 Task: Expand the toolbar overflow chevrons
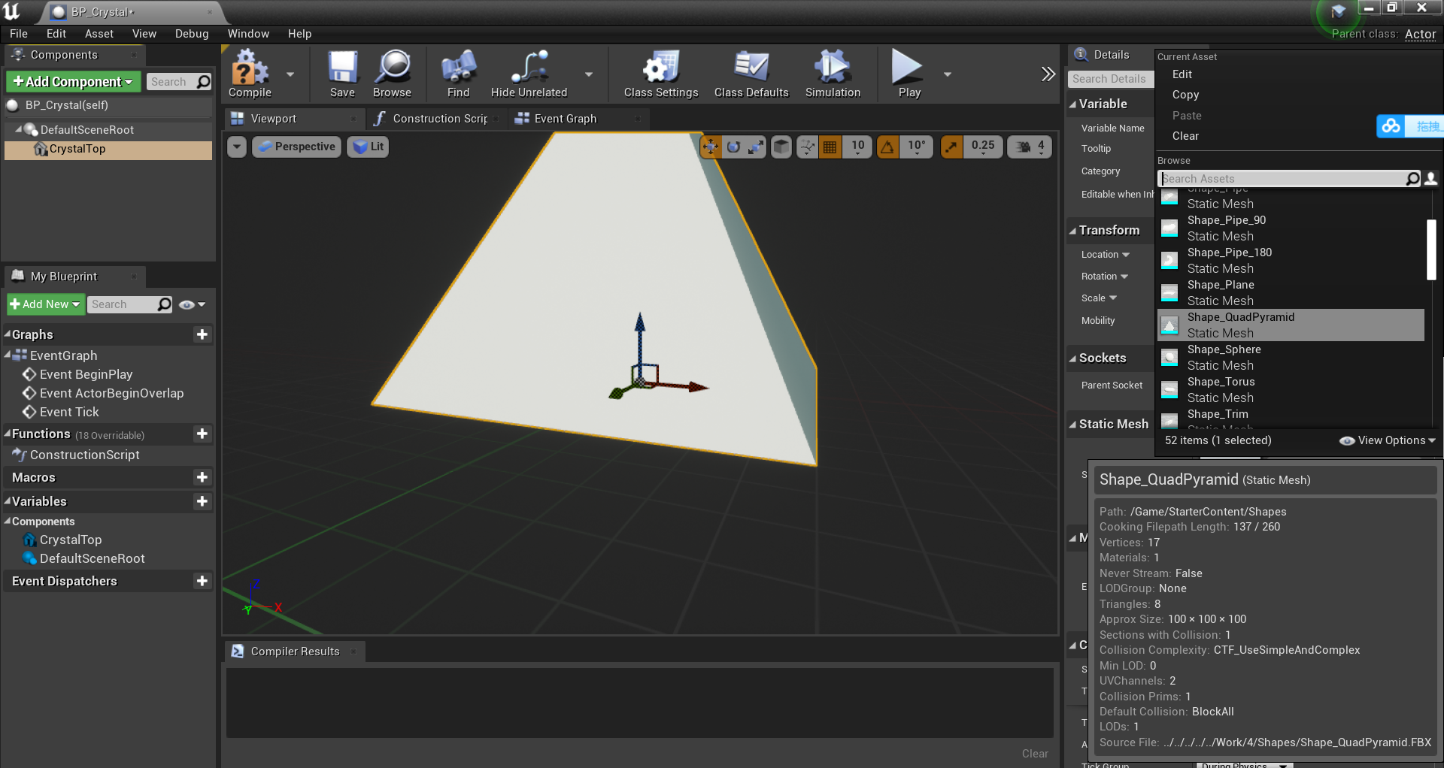pyautogui.click(x=1048, y=74)
